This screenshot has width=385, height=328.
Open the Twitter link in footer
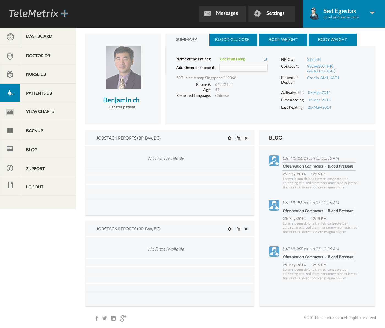click(x=105, y=318)
